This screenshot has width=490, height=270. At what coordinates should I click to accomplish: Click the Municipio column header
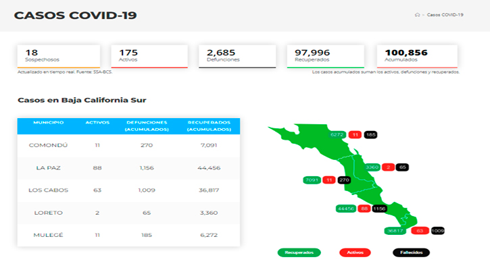point(48,123)
